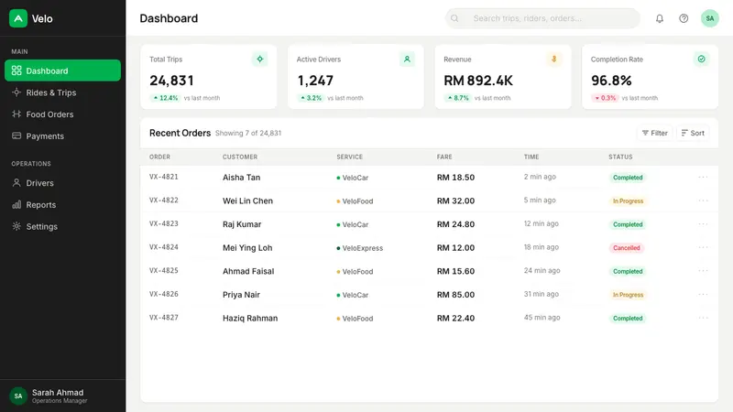Image resolution: width=733 pixels, height=412 pixels.
Task: Select customer Haziq Rahman
Action: click(250, 318)
